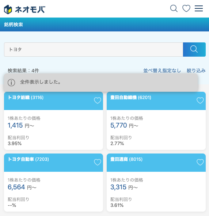The width and height of the screenshot is (209, 216).
Task: Click the 3,315 円 price value
Action: click(x=124, y=187)
